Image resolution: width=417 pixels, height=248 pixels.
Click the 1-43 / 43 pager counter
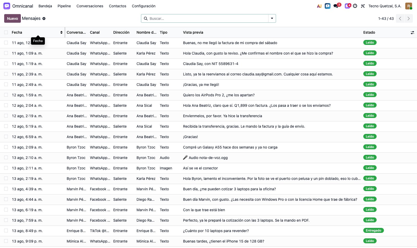[386, 19]
